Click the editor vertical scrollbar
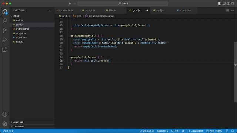Image resolution: width=237 pixels, height=133 pixels. pos(236,72)
